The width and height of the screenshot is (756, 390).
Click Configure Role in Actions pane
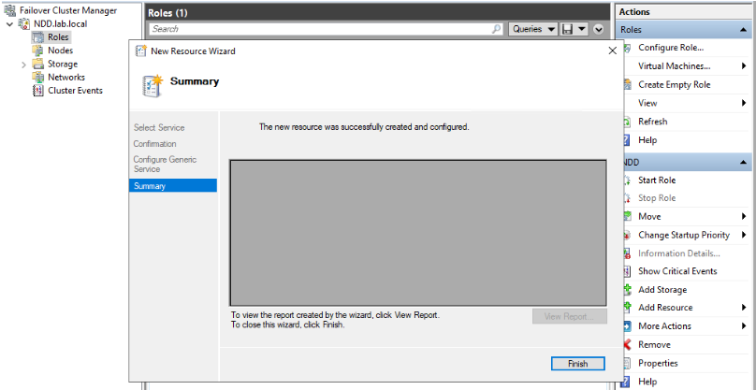click(x=671, y=48)
